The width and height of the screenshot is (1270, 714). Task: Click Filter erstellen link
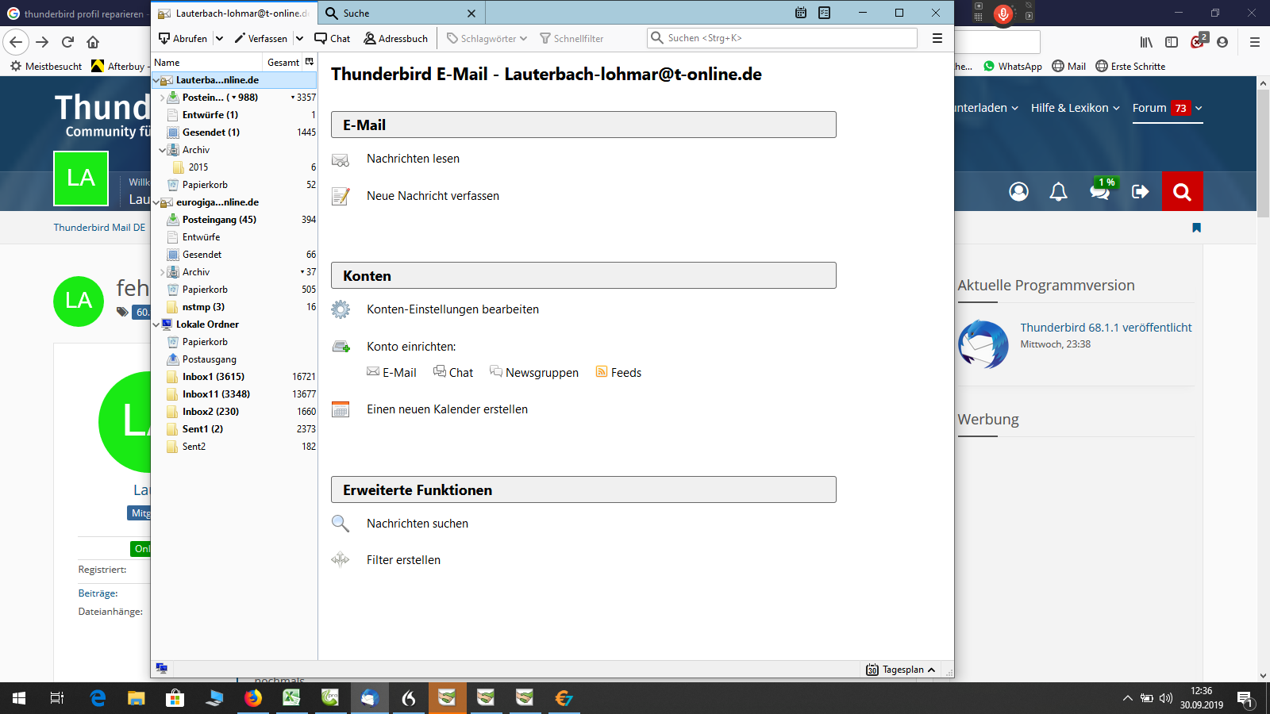click(403, 560)
